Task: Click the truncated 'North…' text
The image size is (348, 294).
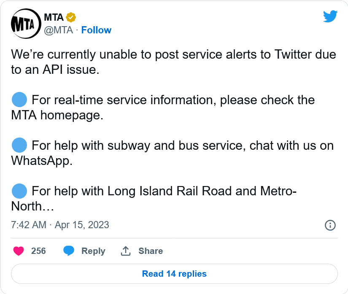Action: point(32,206)
